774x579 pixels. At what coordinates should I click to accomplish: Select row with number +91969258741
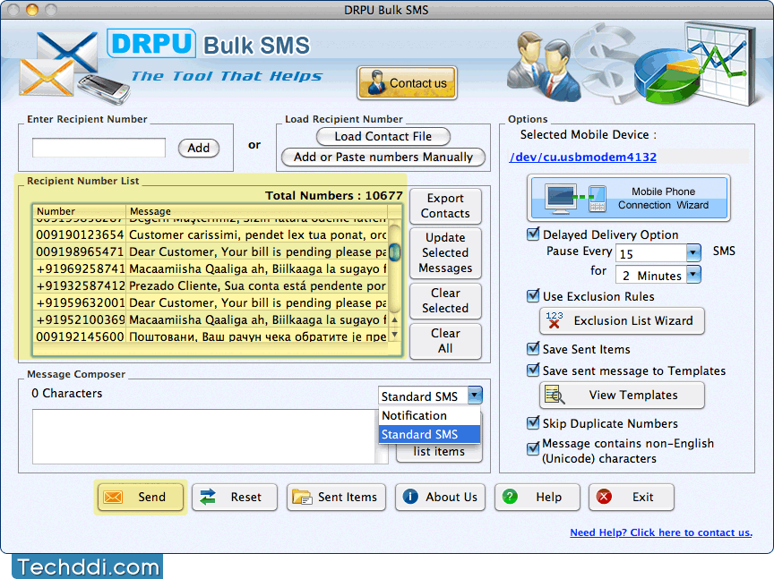click(x=211, y=268)
